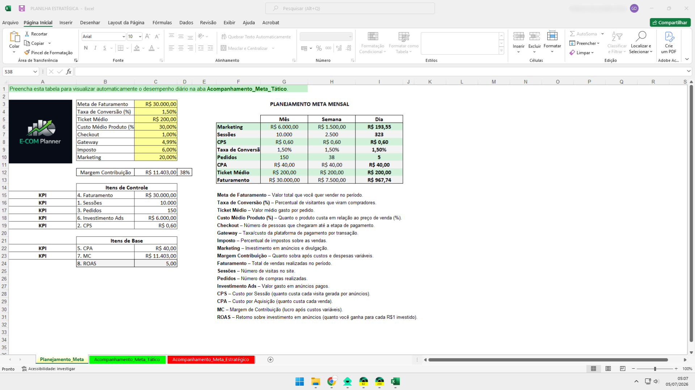This screenshot has height=390, width=695.
Task: Click the fill color bucket icon
Action: (137, 48)
